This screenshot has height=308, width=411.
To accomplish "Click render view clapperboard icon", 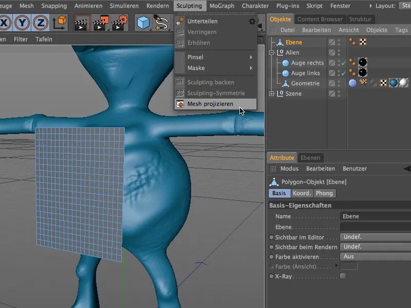I will point(83,23).
